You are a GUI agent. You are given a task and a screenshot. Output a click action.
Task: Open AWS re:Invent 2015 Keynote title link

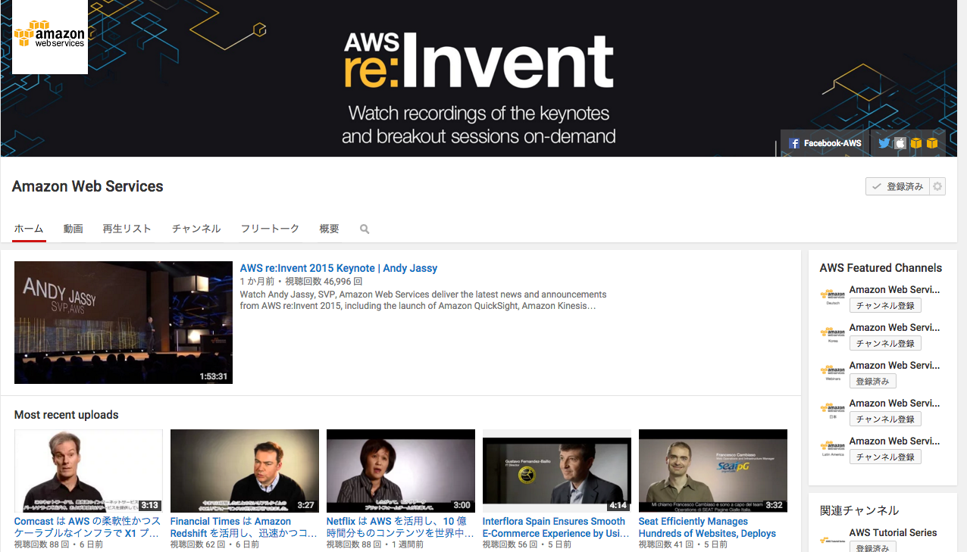pos(338,268)
